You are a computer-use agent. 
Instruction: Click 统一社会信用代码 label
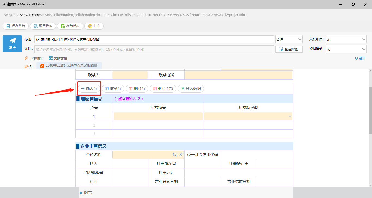click(203, 155)
